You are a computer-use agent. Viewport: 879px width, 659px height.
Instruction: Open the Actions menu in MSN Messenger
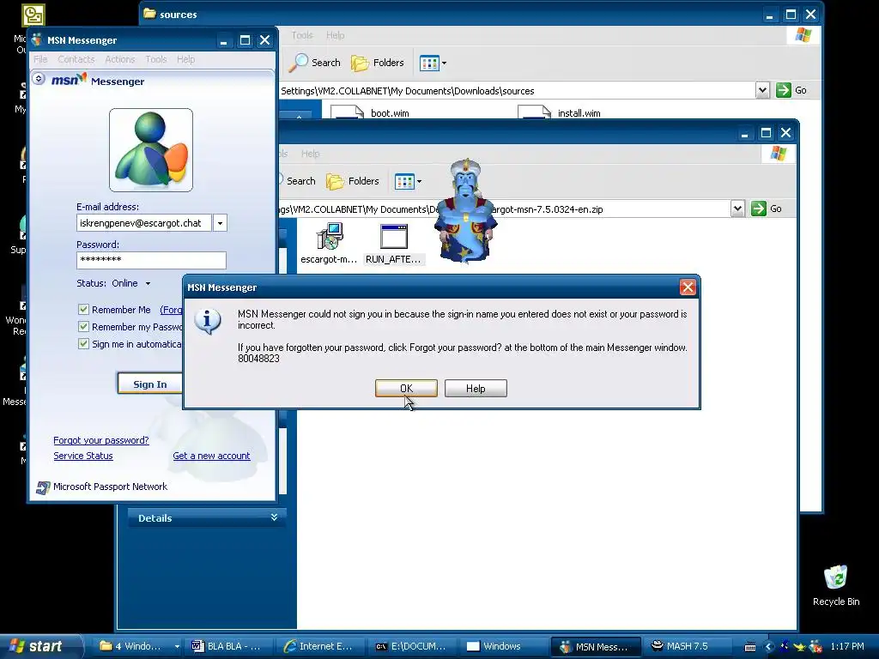pyautogui.click(x=120, y=59)
